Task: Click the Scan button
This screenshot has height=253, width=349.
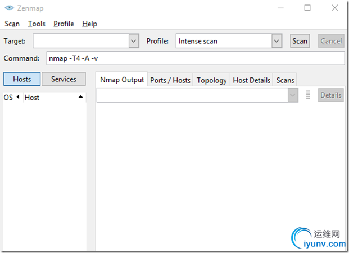Action: click(x=300, y=41)
